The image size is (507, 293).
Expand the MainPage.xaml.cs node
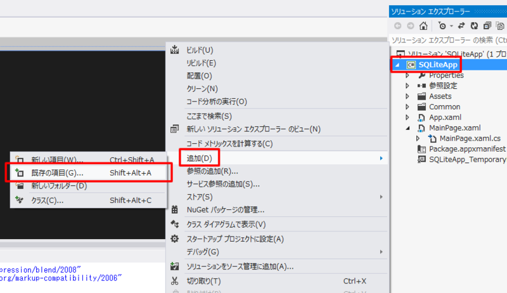click(418, 138)
